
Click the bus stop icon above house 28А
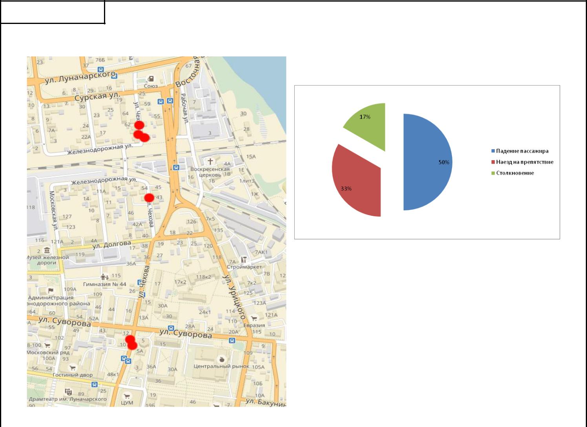(x=171, y=328)
